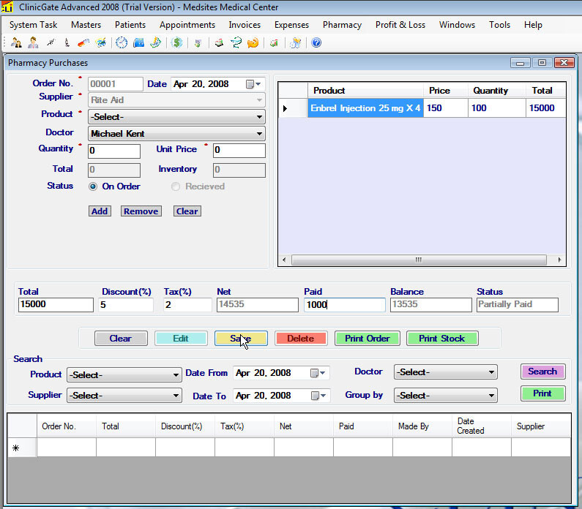Image resolution: width=582 pixels, height=509 pixels.
Task: Click the gray Clear button beside Edit
Action: 121,339
